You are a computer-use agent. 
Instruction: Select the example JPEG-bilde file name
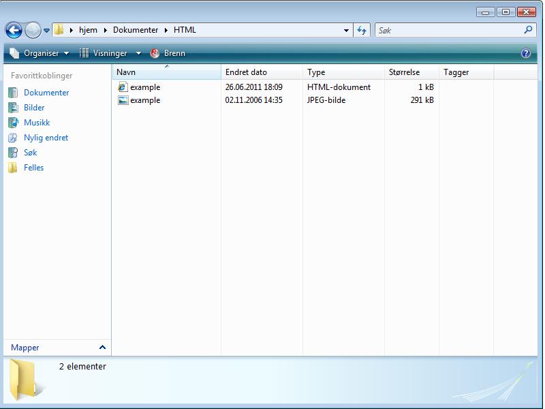[145, 100]
